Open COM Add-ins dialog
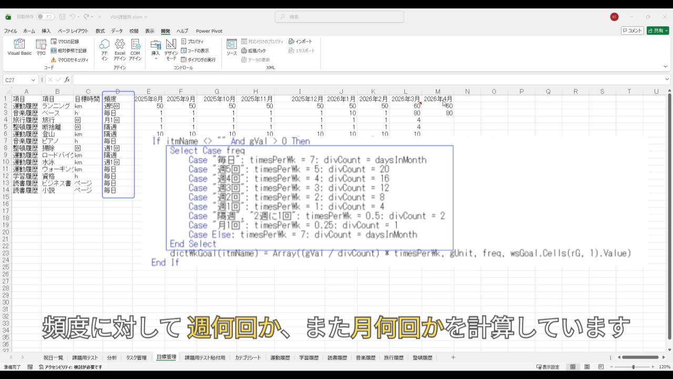Image resolution: width=673 pixels, height=379 pixels. coord(135,49)
